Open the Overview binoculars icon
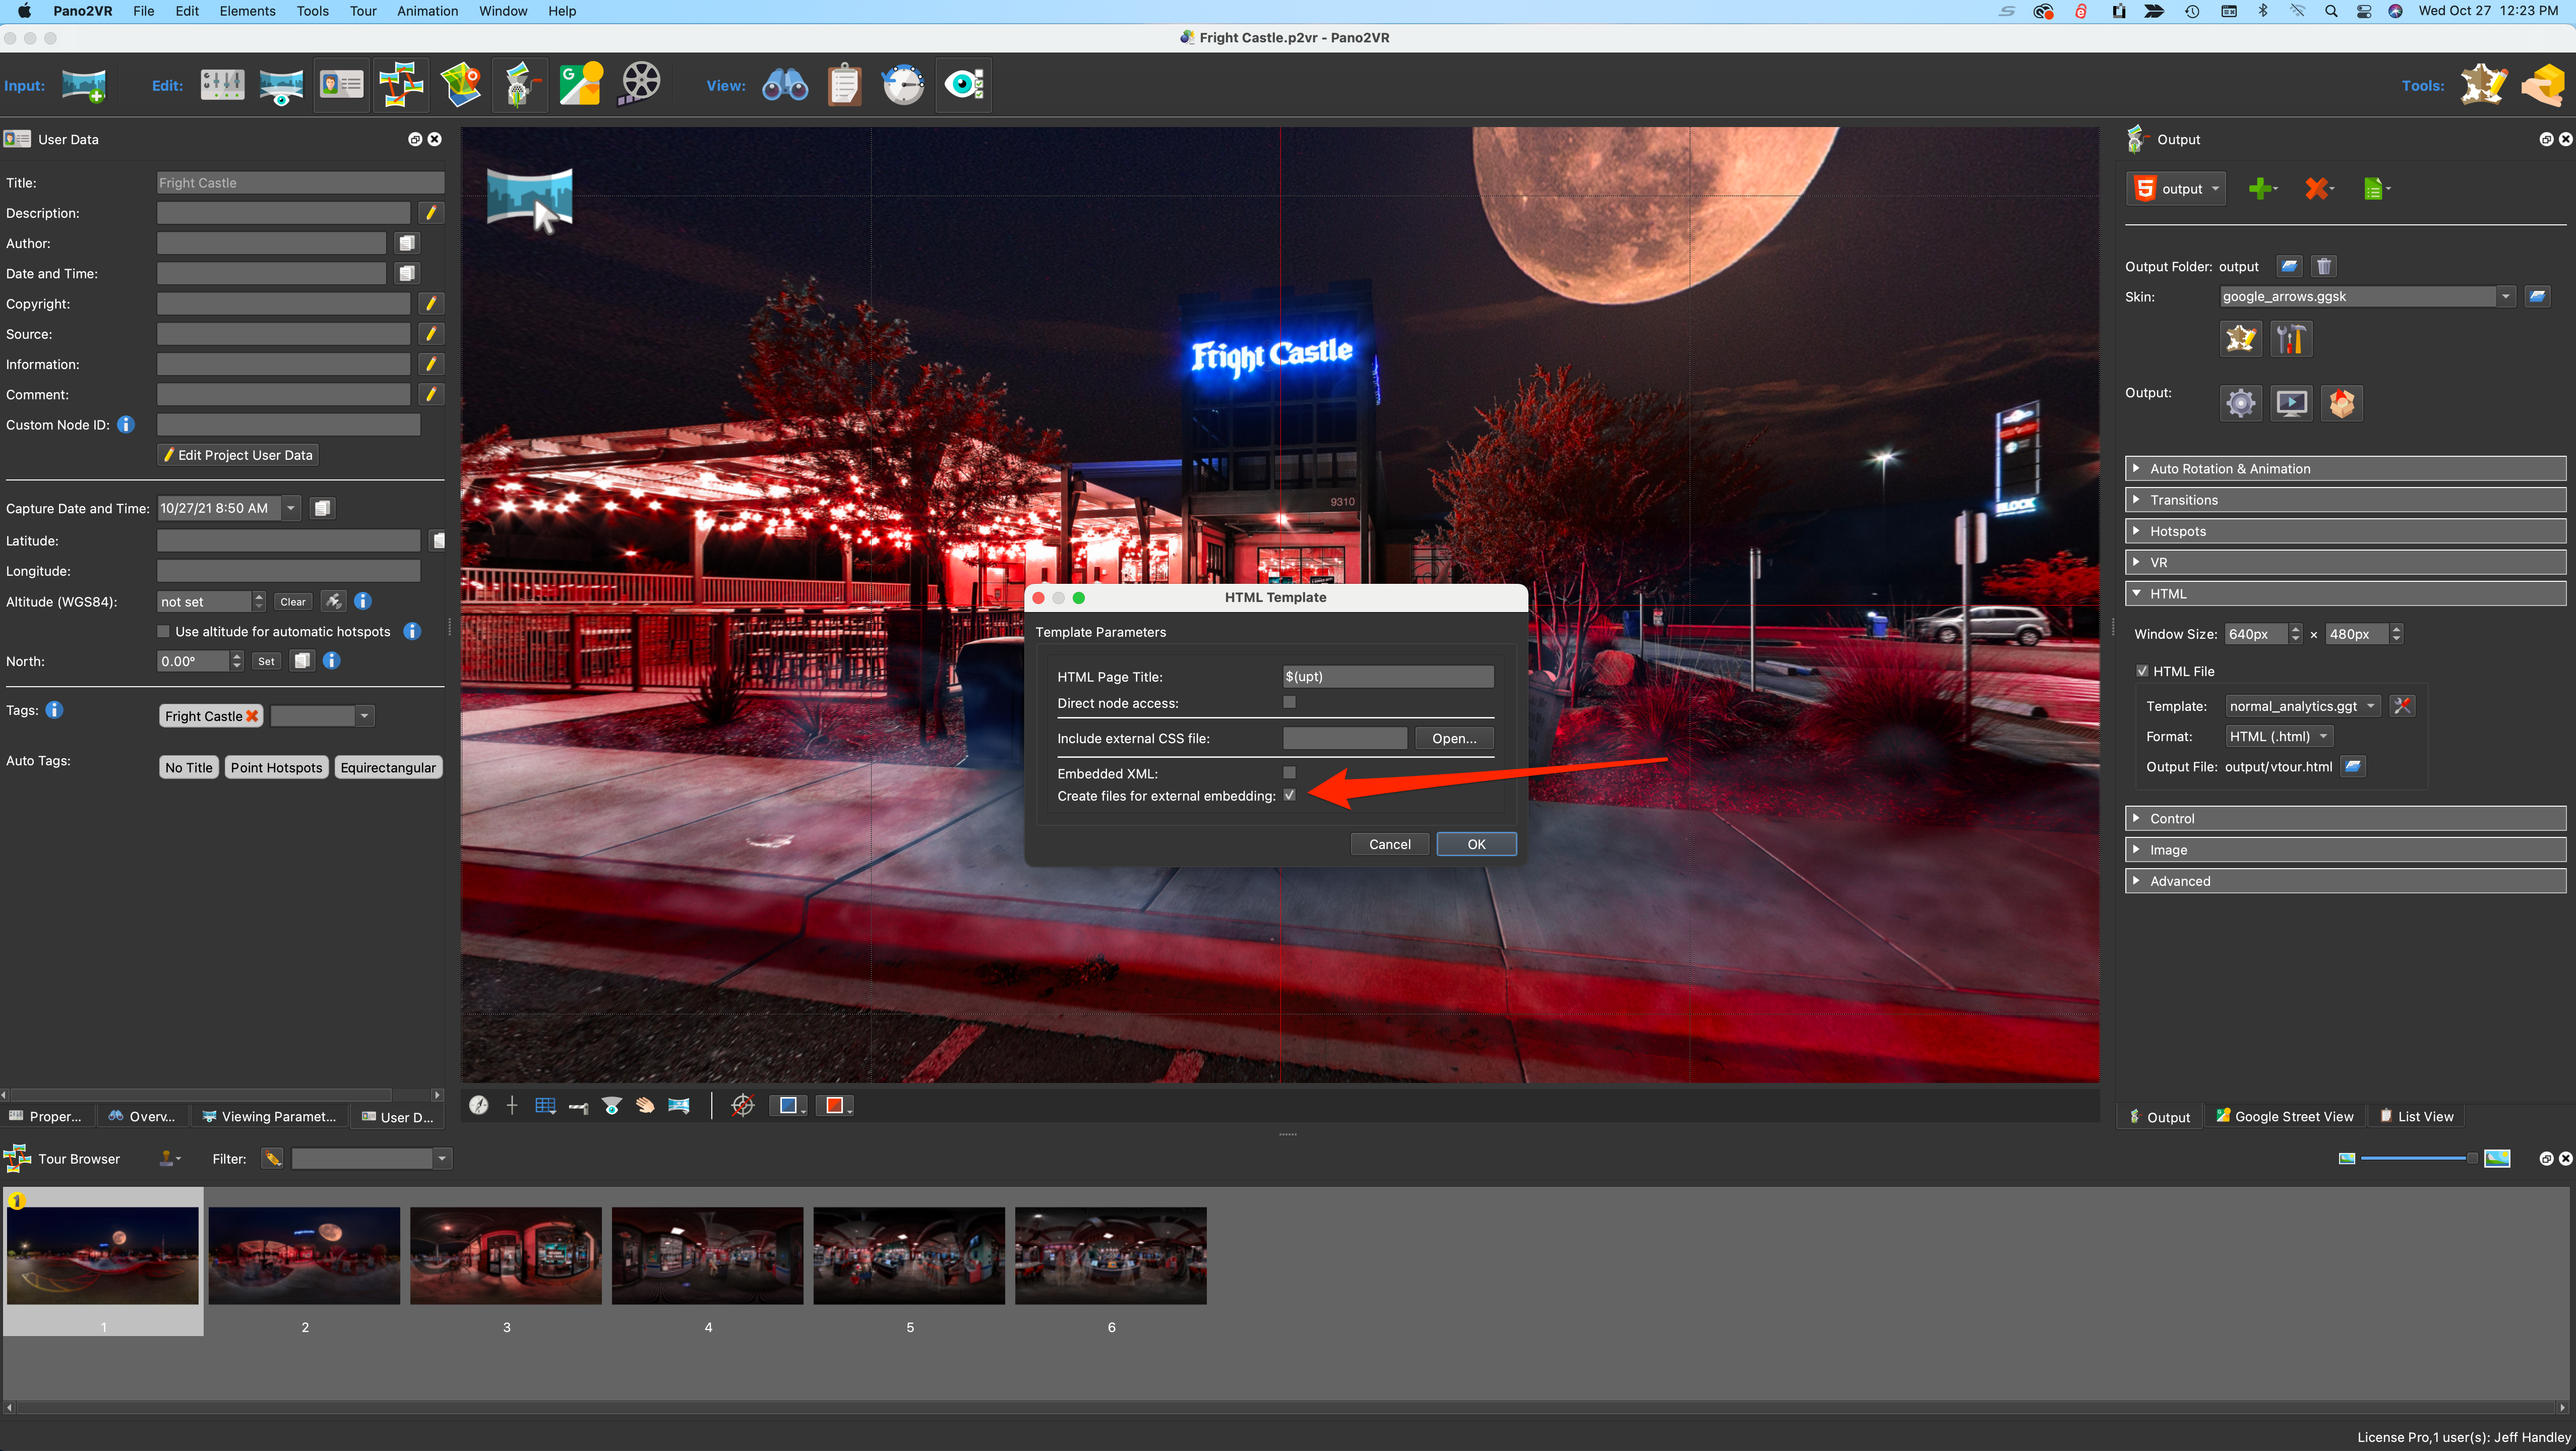Screen dimensions: 2576x1451 (785, 85)
